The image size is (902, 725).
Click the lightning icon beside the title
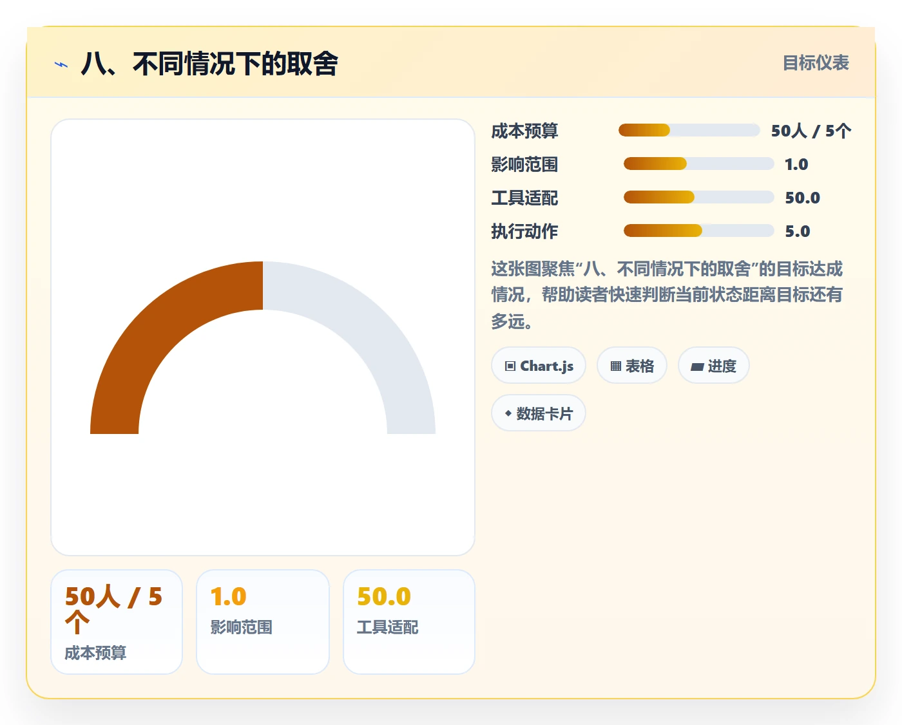(61, 64)
